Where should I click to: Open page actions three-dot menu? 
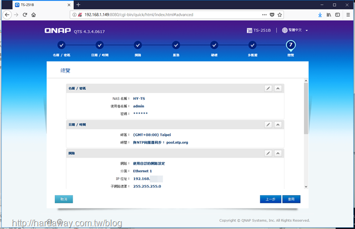(x=264, y=15)
